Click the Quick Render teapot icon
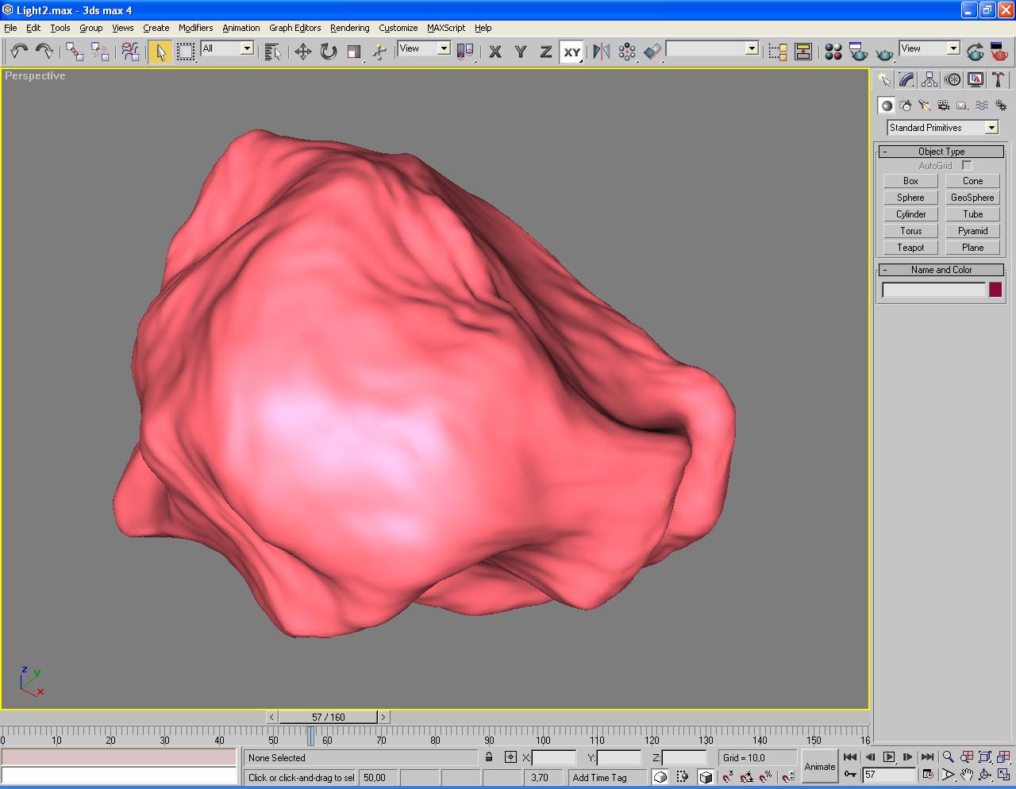The height and width of the screenshot is (789, 1016). pos(884,53)
